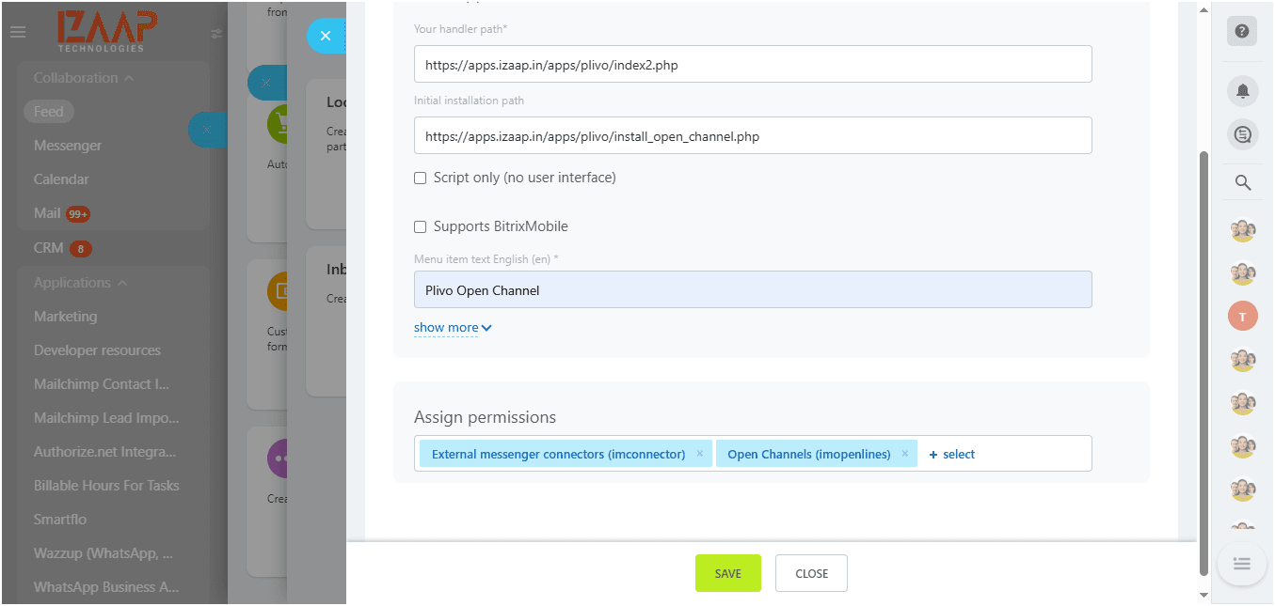Click the sidebar configuration slider icon near logo
The image size is (1275, 606).
(x=216, y=33)
